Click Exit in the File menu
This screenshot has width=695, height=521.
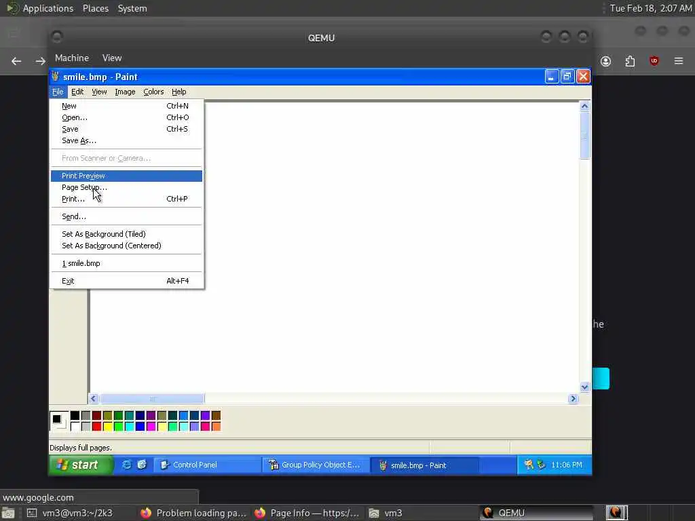(126, 281)
